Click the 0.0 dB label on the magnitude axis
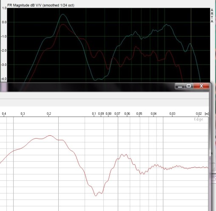 coord(4,22)
